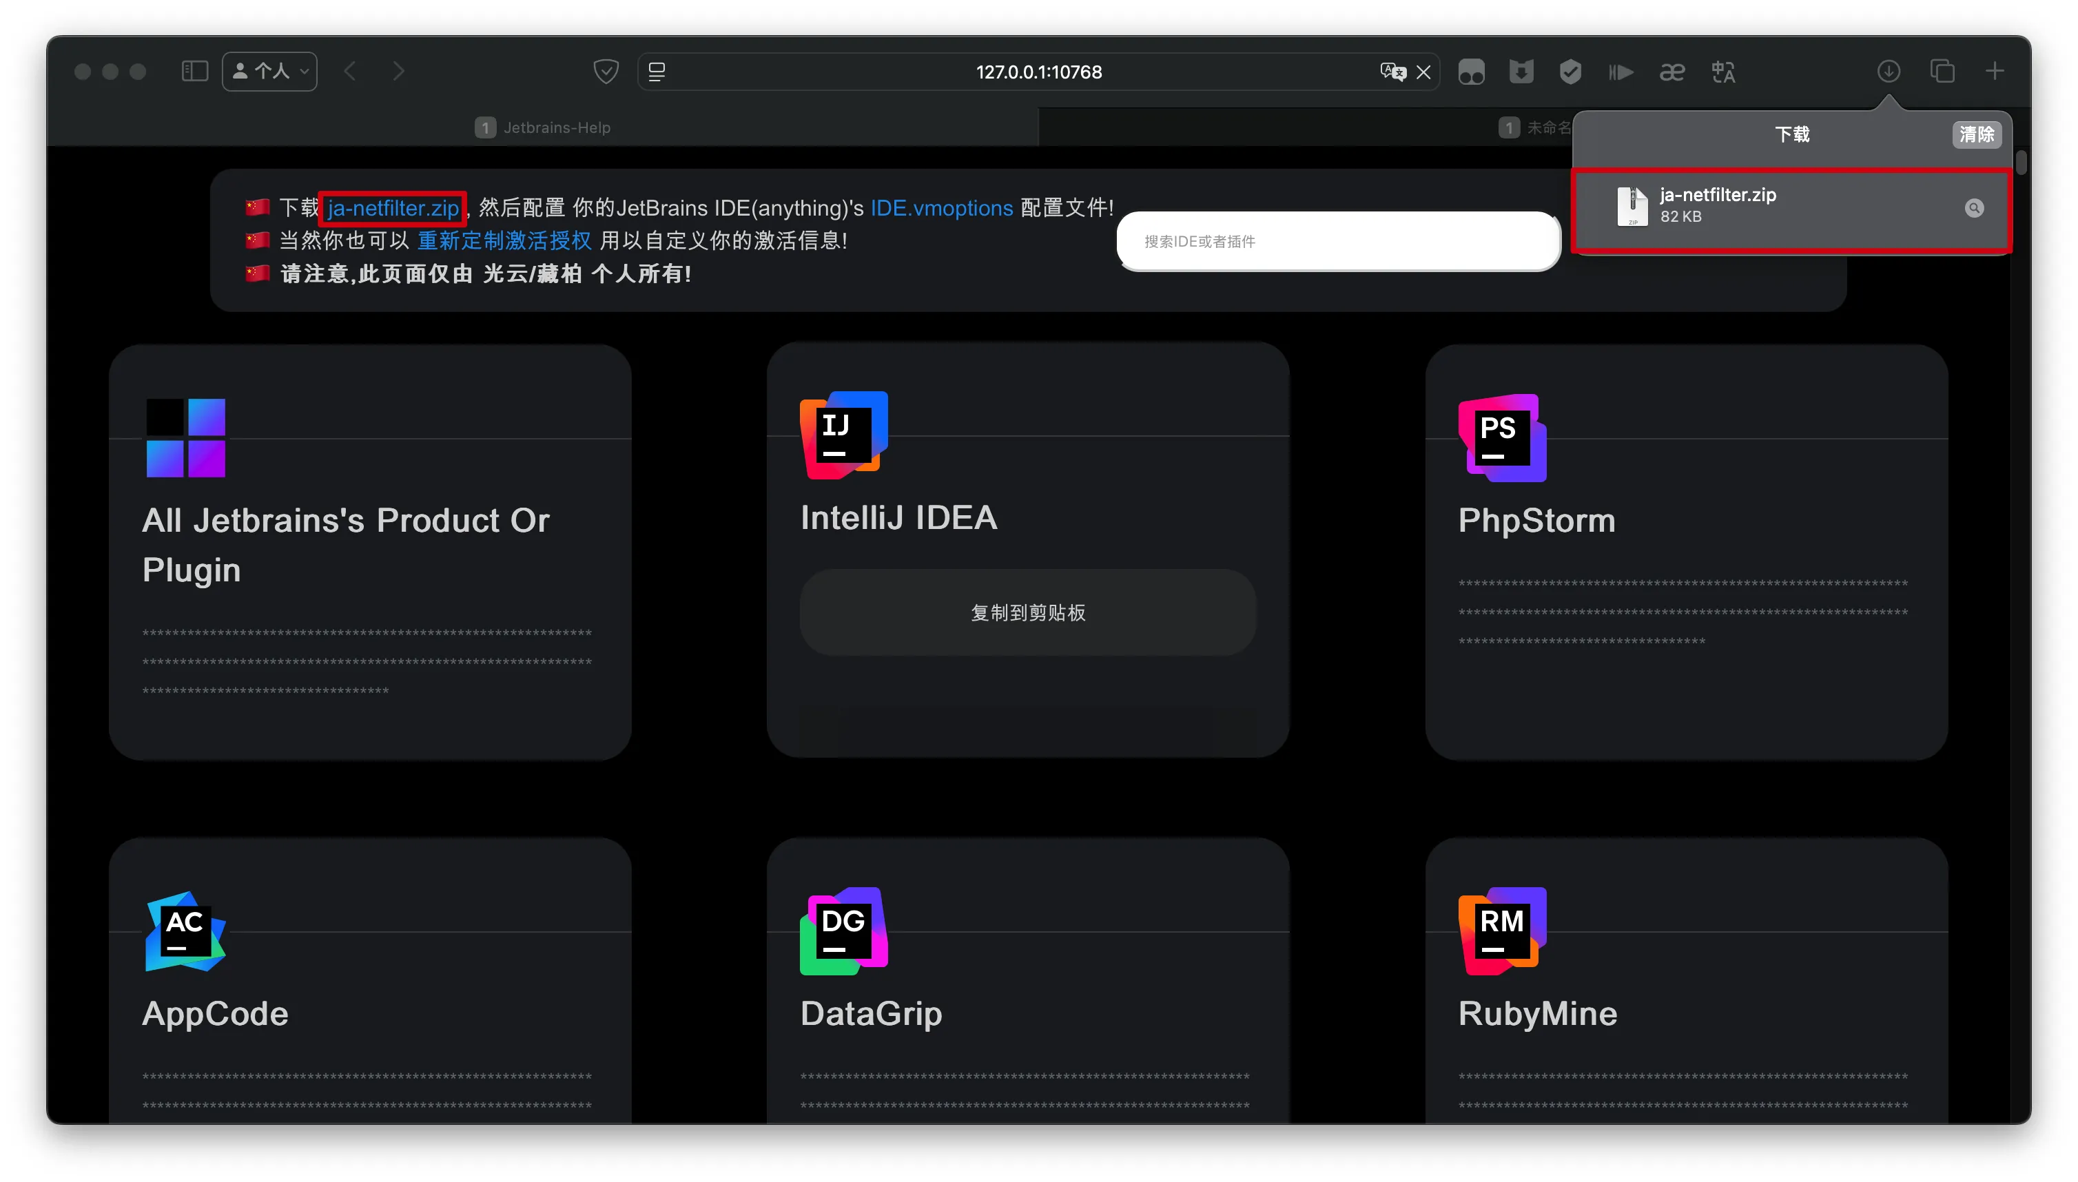Click the language translate extension icon
The image size is (2078, 1182).
[x=1722, y=72]
